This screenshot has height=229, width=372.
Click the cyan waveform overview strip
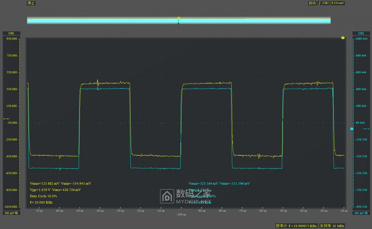[x=179, y=20]
